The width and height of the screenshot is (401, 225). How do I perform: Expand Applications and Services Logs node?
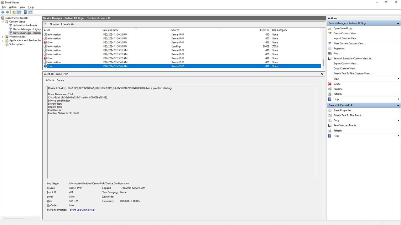pos(3,40)
